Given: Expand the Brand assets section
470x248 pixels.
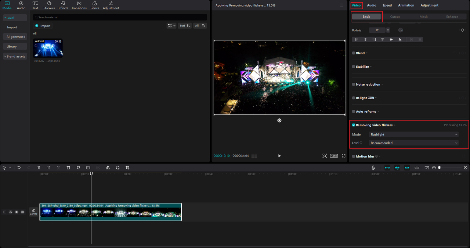Looking at the screenshot, I should coord(15,56).
